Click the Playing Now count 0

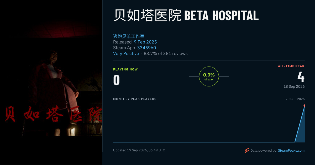tap(117, 80)
